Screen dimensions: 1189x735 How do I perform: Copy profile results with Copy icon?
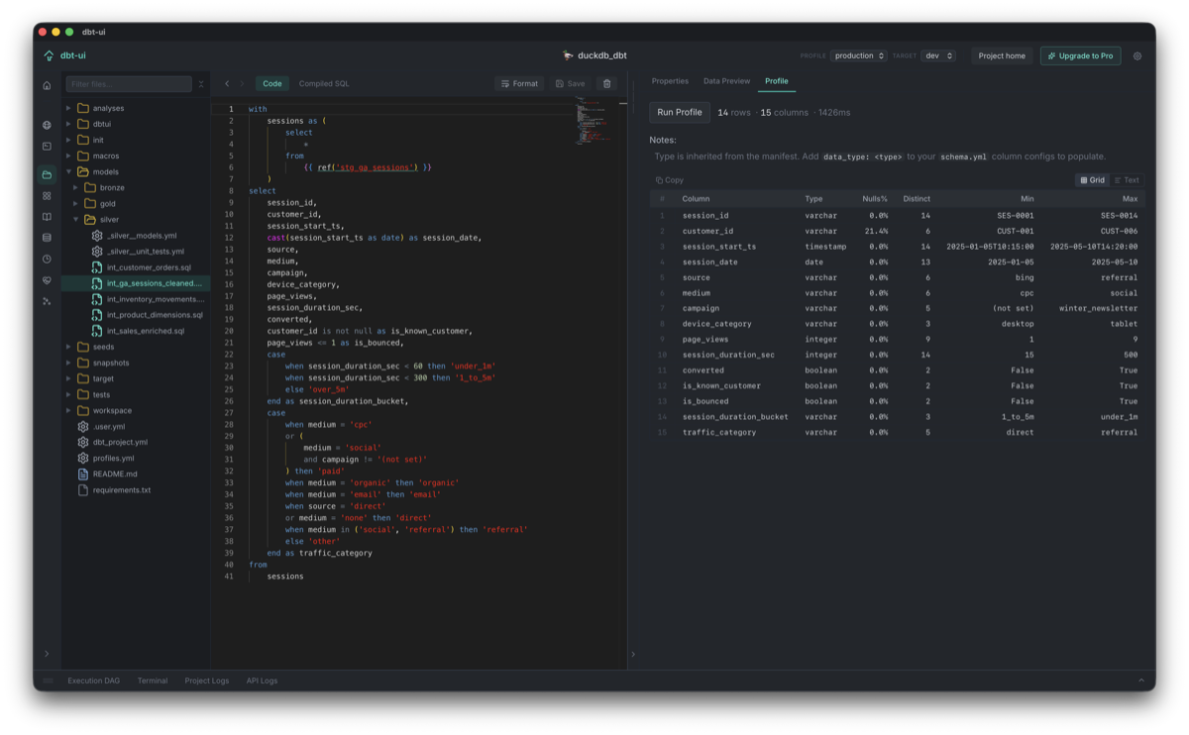670,180
